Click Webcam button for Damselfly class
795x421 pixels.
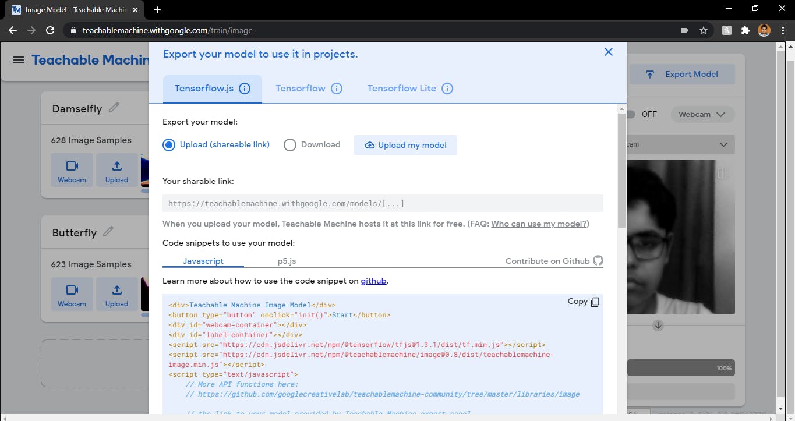click(72, 171)
